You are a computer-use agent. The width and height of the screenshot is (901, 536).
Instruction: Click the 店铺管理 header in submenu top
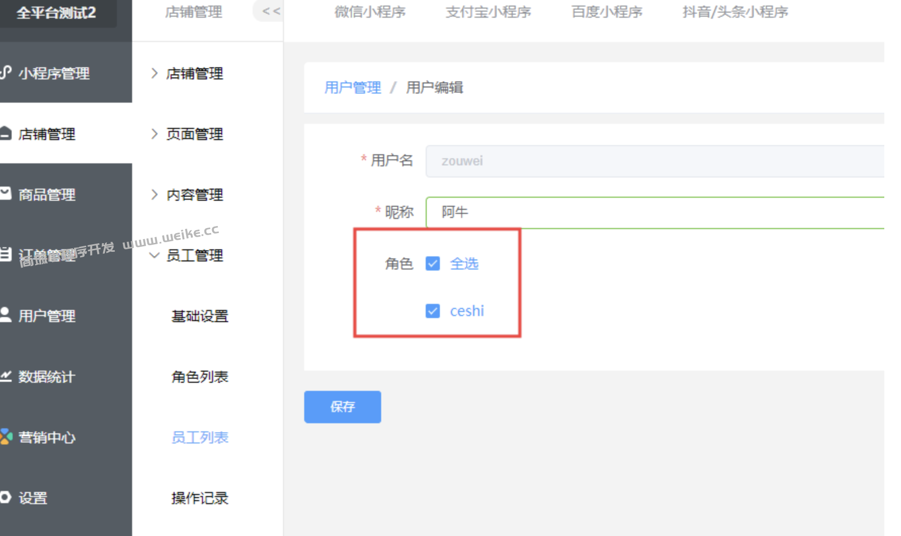pos(194,12)
